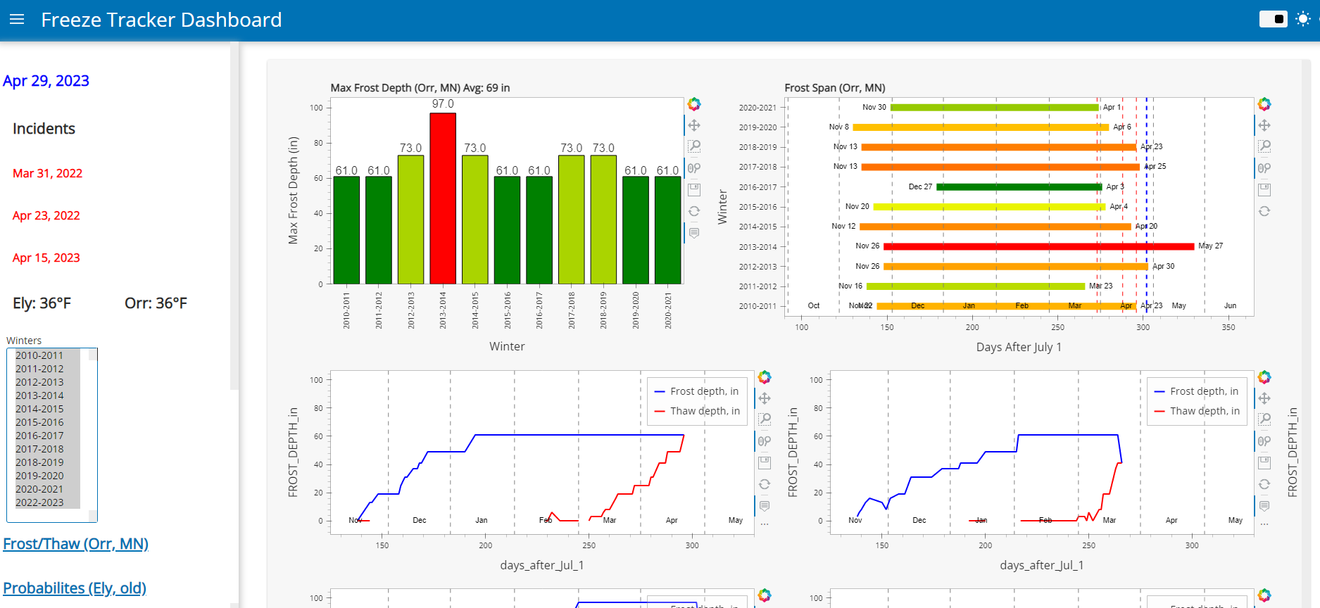Screen dimensions: 1320x608
Task: Open more tools on left frost depth line chart
Action: click(765, 524)
